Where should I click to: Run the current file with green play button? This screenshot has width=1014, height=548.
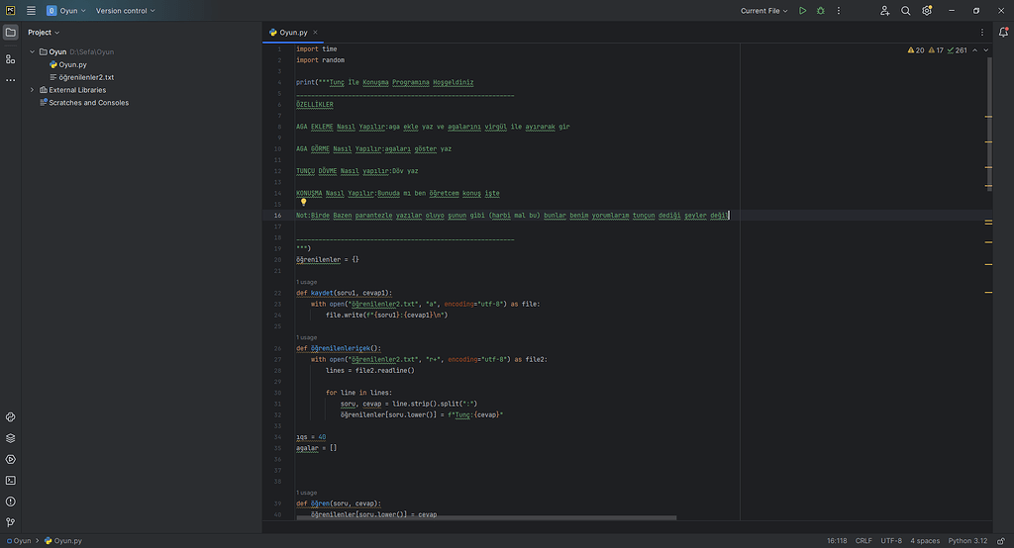click(802, 11)
